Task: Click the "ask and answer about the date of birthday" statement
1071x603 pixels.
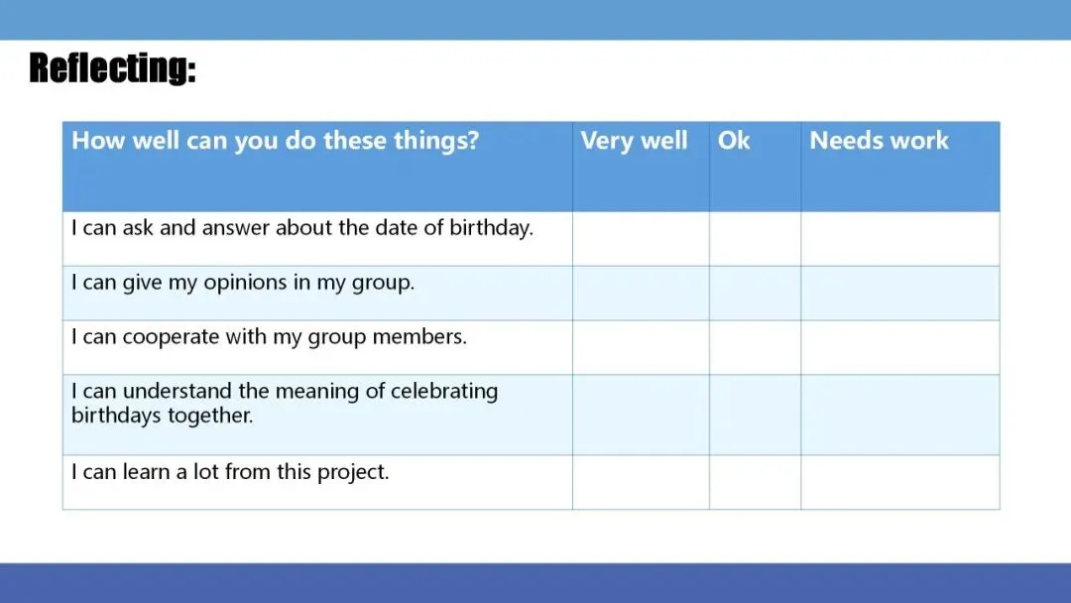Action: pyautogui.click(x=302, y=228)
